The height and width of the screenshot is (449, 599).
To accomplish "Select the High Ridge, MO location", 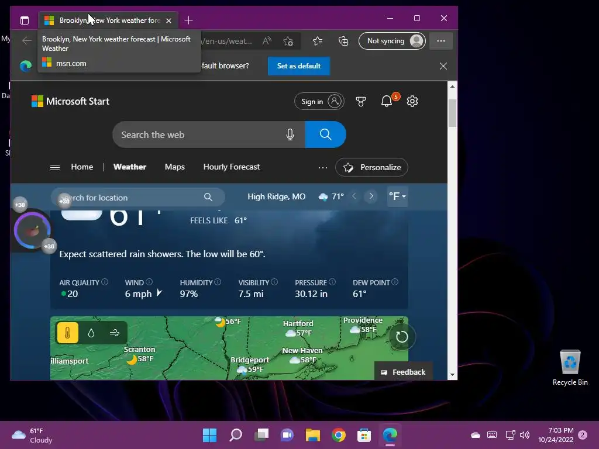I will 277,196.
